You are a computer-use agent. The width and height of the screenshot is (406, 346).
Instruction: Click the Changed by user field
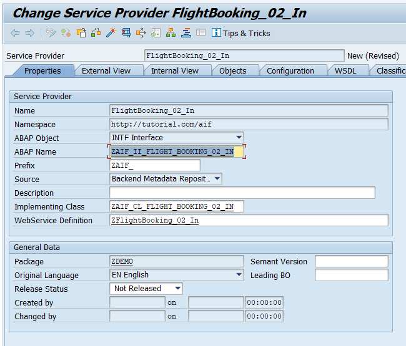coord(137,316)
